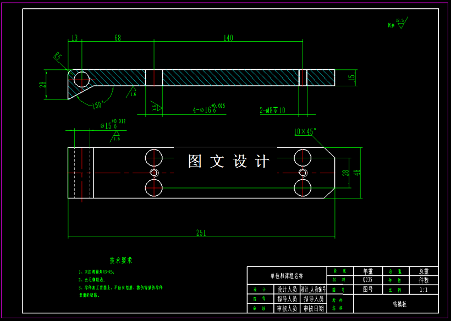Select the white 图号 cell beside Q235 column
The height and width of the screenshot is (321, 451).
click(367, 289)
